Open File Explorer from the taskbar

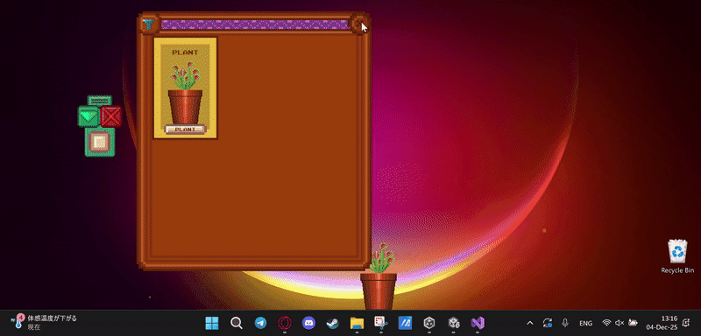357,323
